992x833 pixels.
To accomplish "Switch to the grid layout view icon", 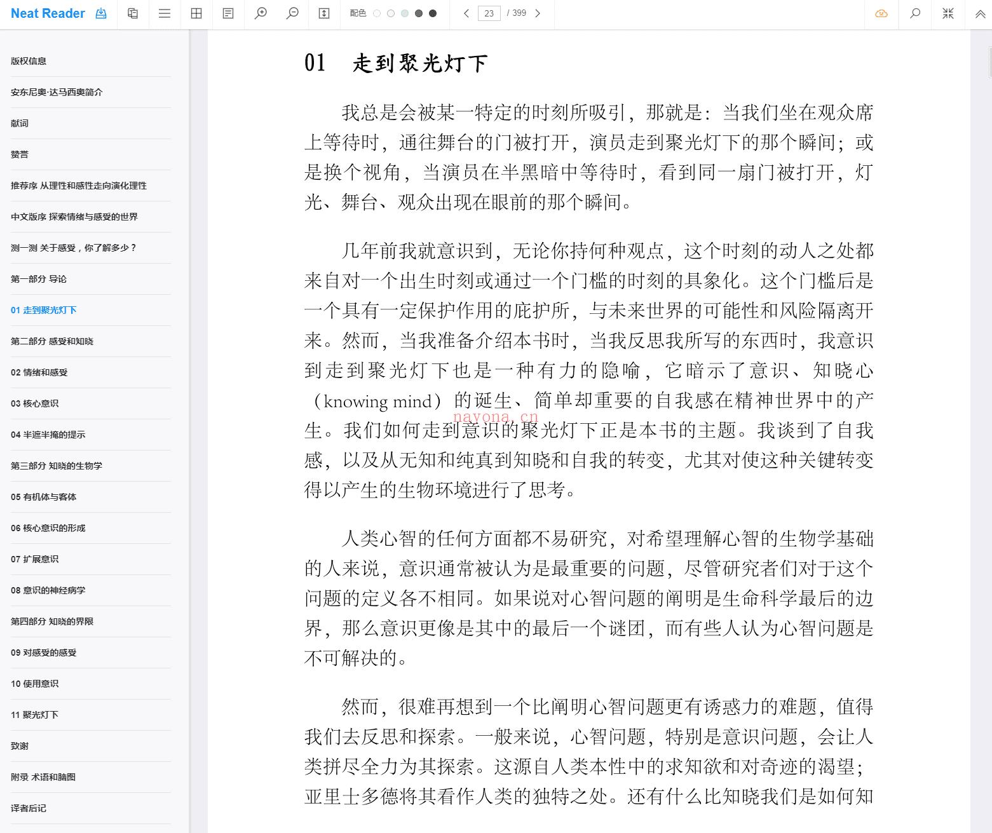I will [196, 13].
